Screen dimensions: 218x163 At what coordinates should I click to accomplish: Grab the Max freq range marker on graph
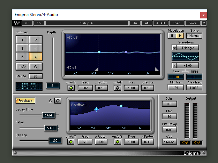[157, 69]
